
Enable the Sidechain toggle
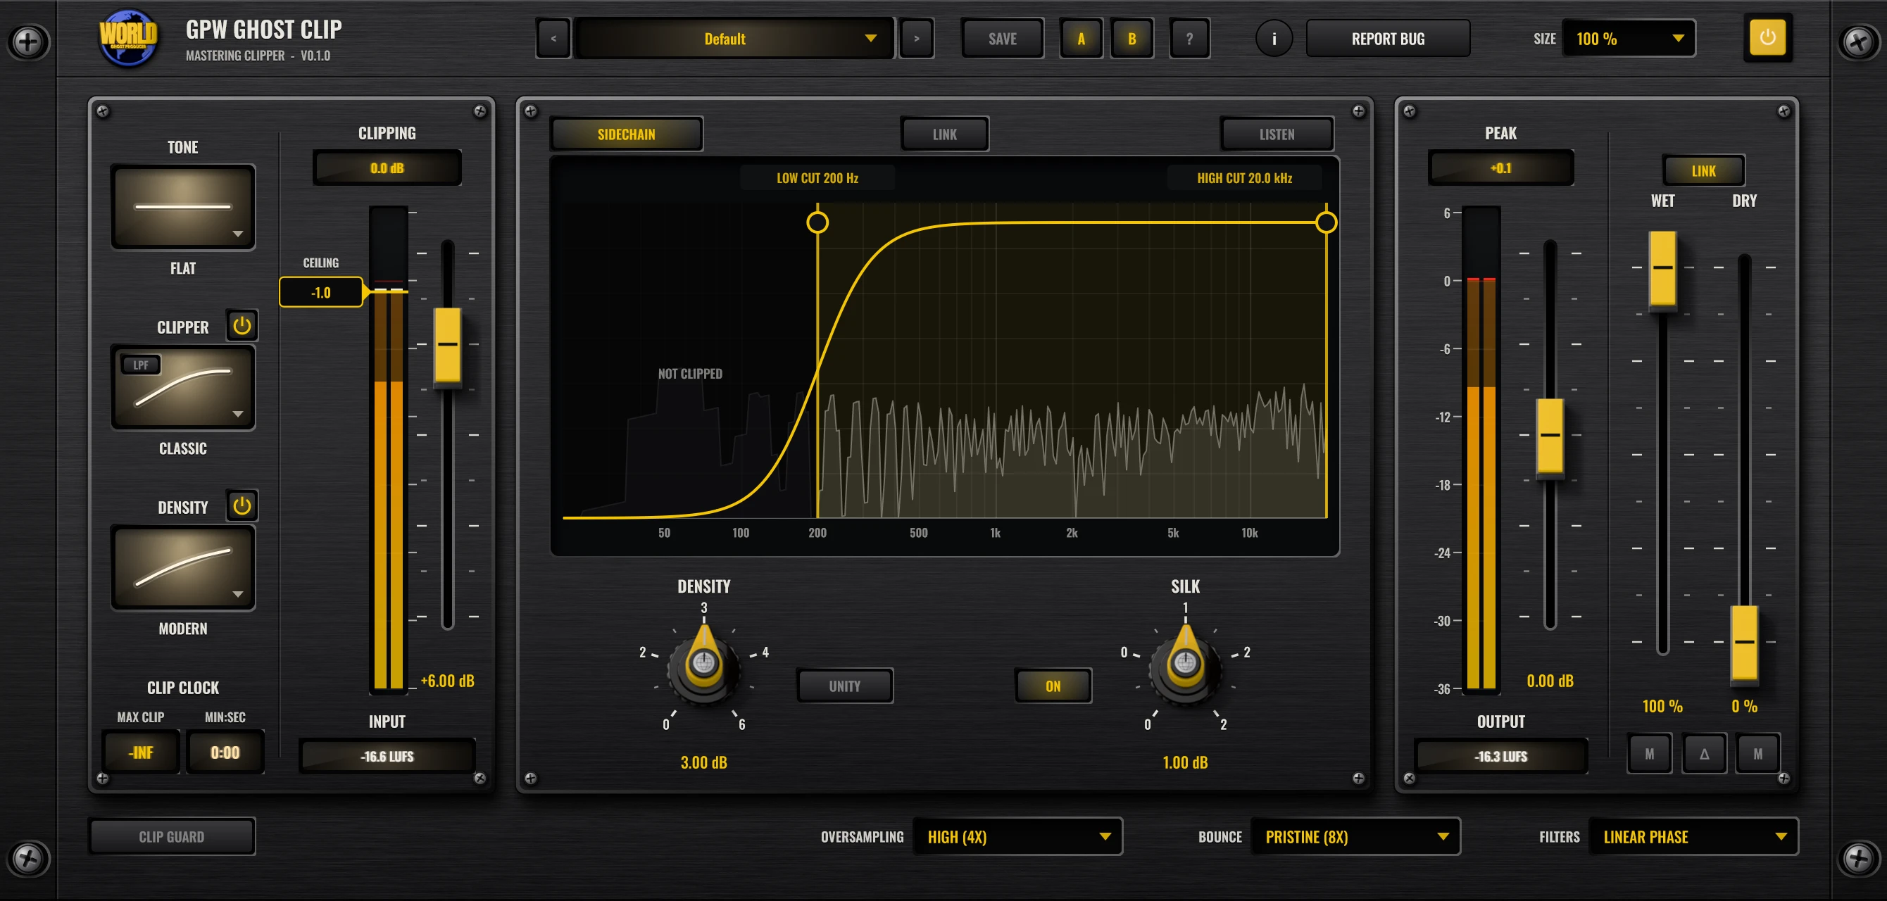point(627,134)
